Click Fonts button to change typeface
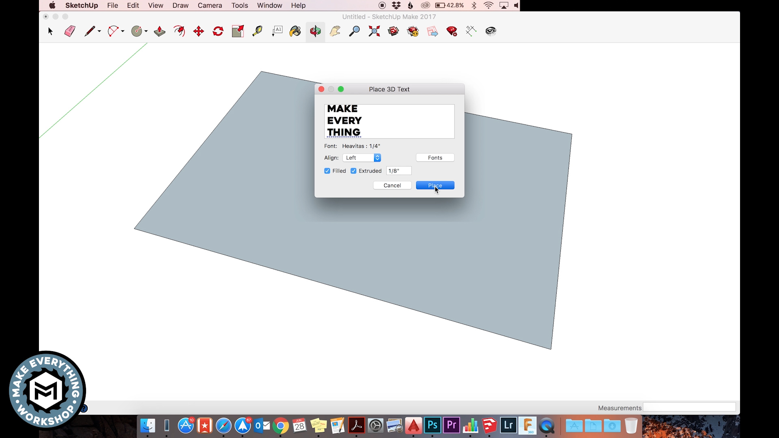Screen dimensions: 779x438 (x=435, y=157)
